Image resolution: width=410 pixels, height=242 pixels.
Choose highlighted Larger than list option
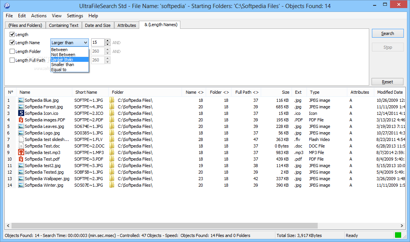tap(70, 60)
